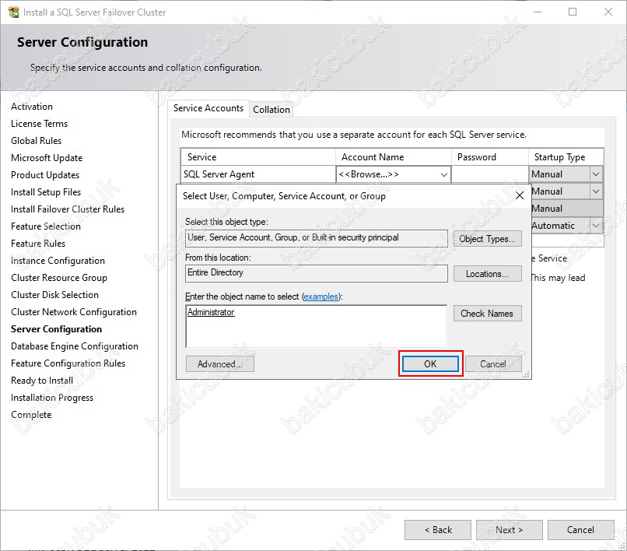Select Installation Progress step
This screenshot has width=627, height=551.
[52, 398]
